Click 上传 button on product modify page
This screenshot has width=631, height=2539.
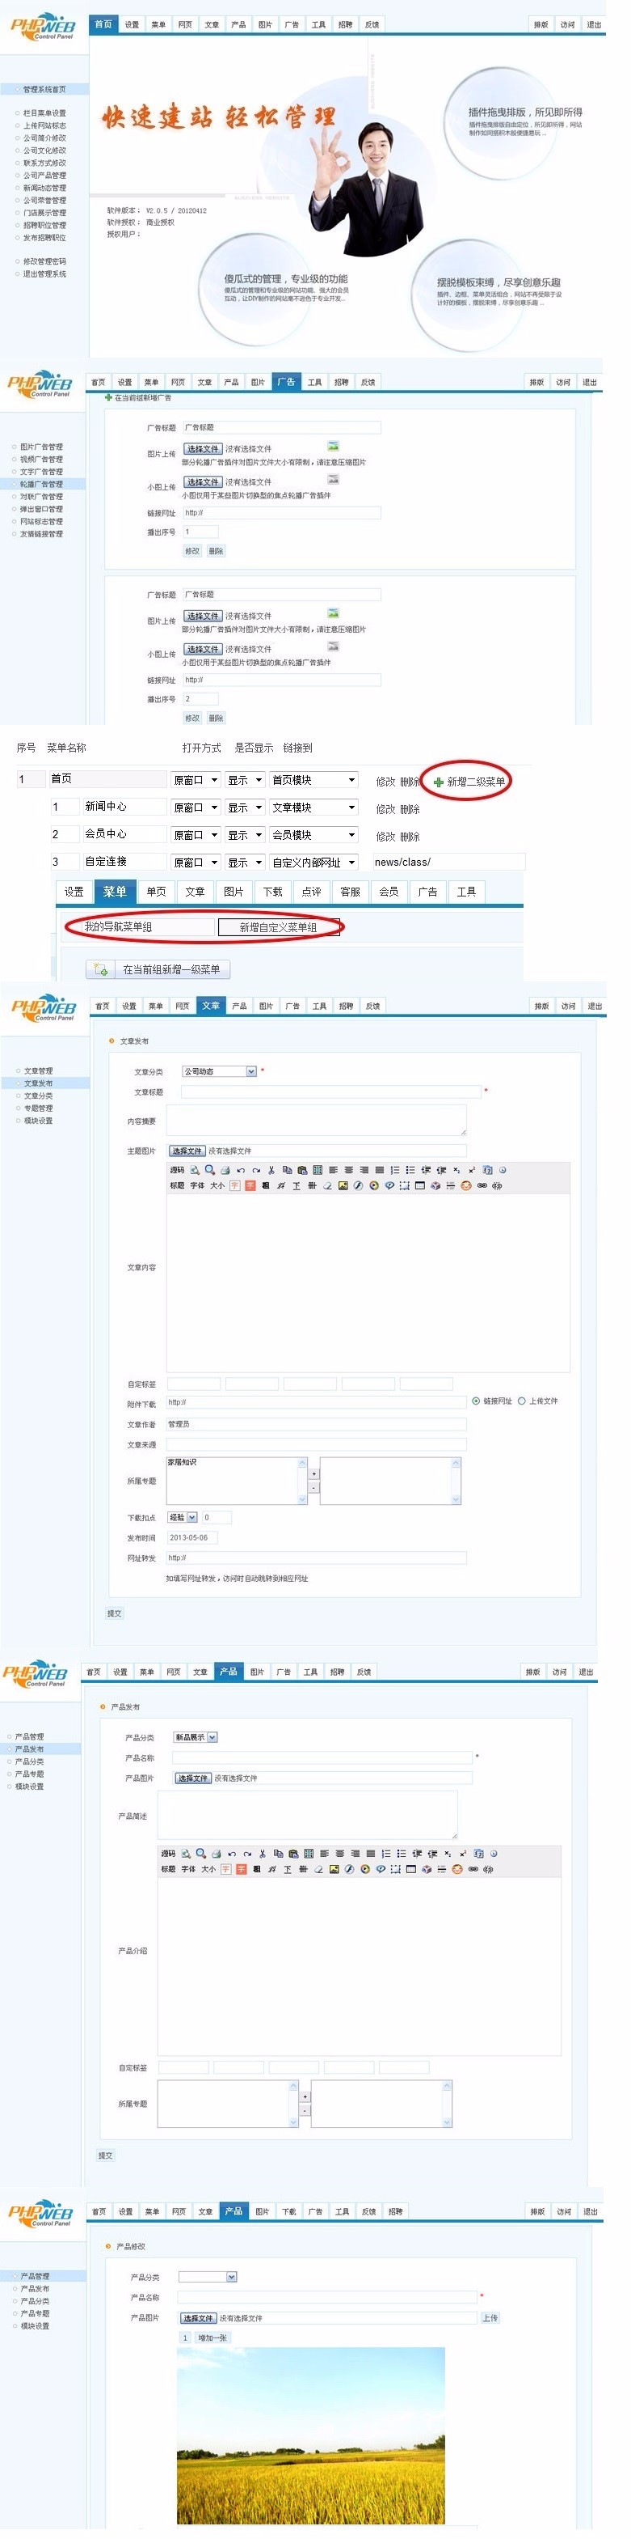pyautogui.click(x=490, y=2317)
